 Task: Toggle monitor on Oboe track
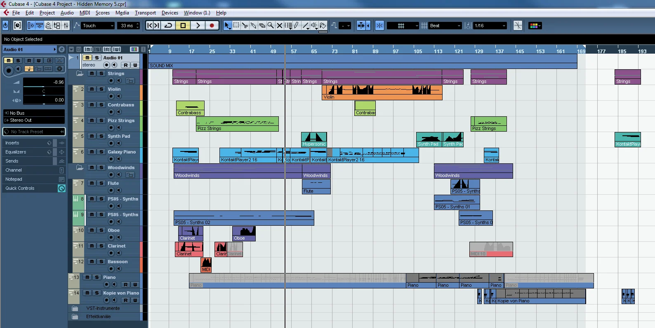[119, 238]
